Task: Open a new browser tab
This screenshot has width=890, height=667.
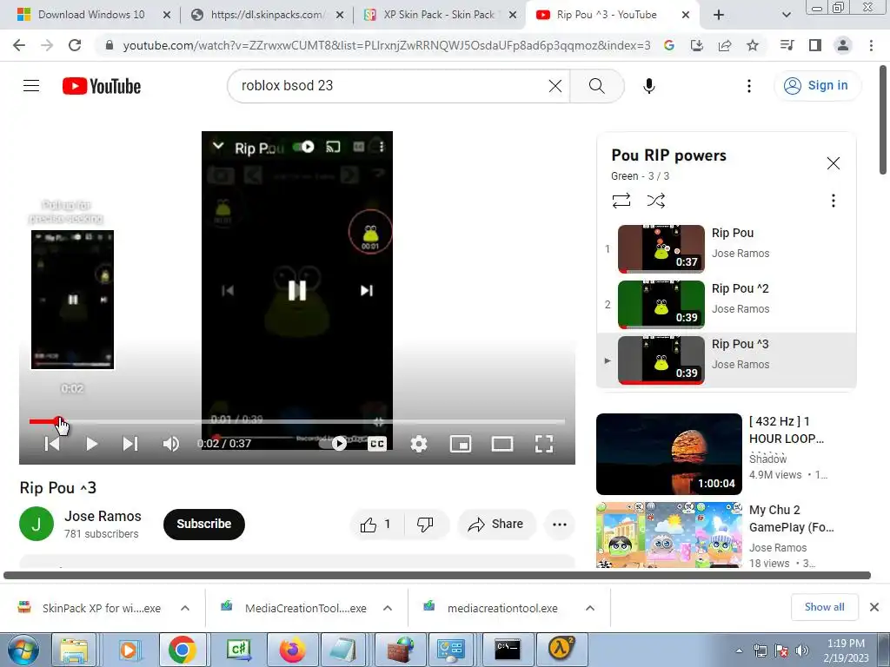Action: [719, 15]
